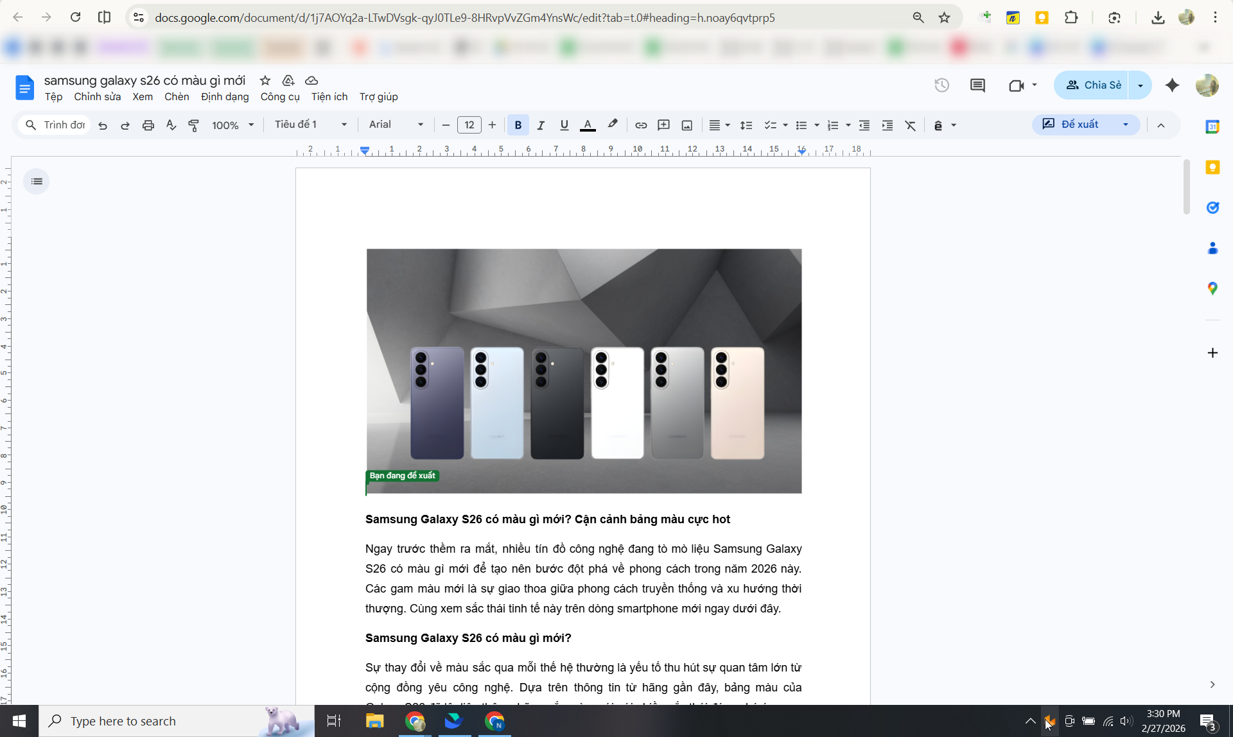Toggle Bold formatting button

518,125
